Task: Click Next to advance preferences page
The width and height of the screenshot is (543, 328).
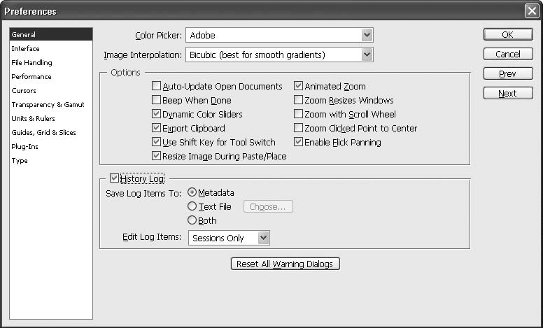Action: pos(507,94)
